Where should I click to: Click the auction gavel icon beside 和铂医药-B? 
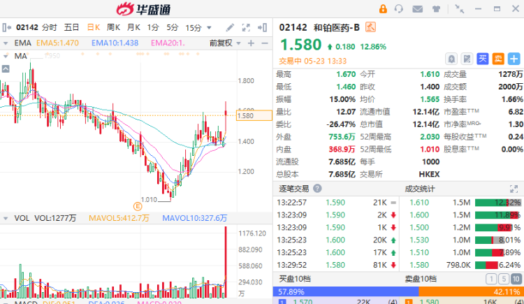coord(370,27)
